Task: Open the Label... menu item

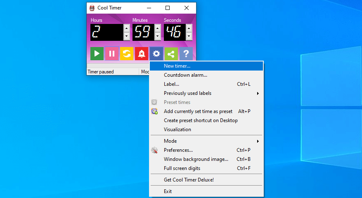Action: click(206, 84)
